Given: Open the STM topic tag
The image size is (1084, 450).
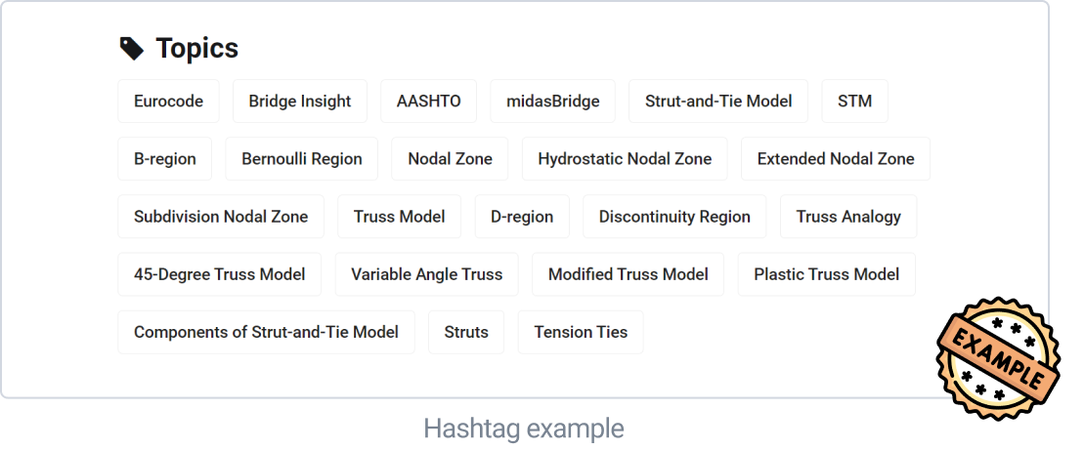Looking at the screenshot, I should tap(854, 102).
